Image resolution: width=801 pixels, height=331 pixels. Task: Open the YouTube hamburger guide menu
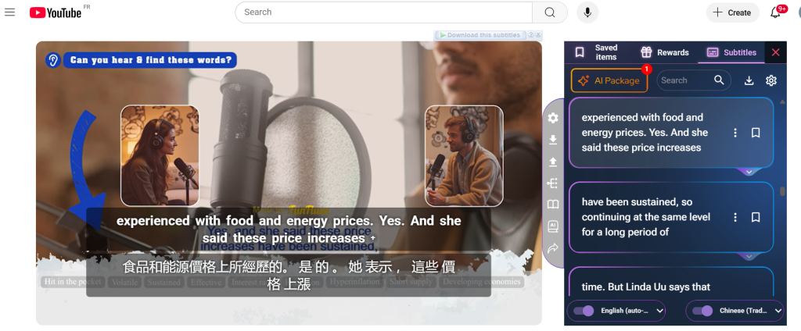click(9, 12)
